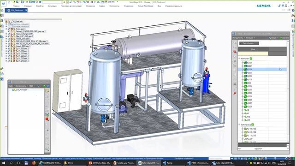
Task: Click the command search field in status bar
Action: coord(219,159)
